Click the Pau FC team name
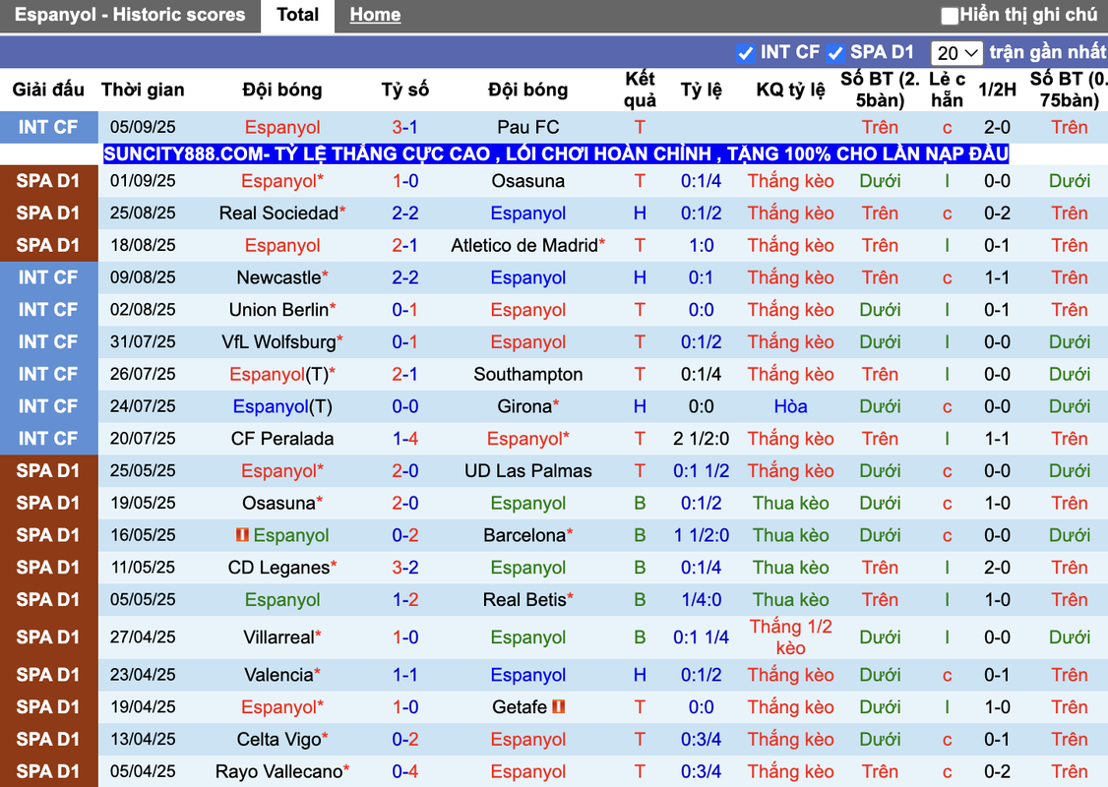Screen dimensions: 1108x787 (x=527, y=127)
